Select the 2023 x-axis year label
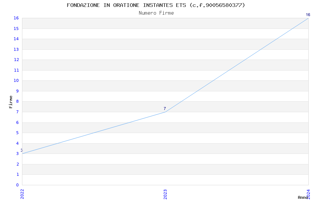 [165, 194]
